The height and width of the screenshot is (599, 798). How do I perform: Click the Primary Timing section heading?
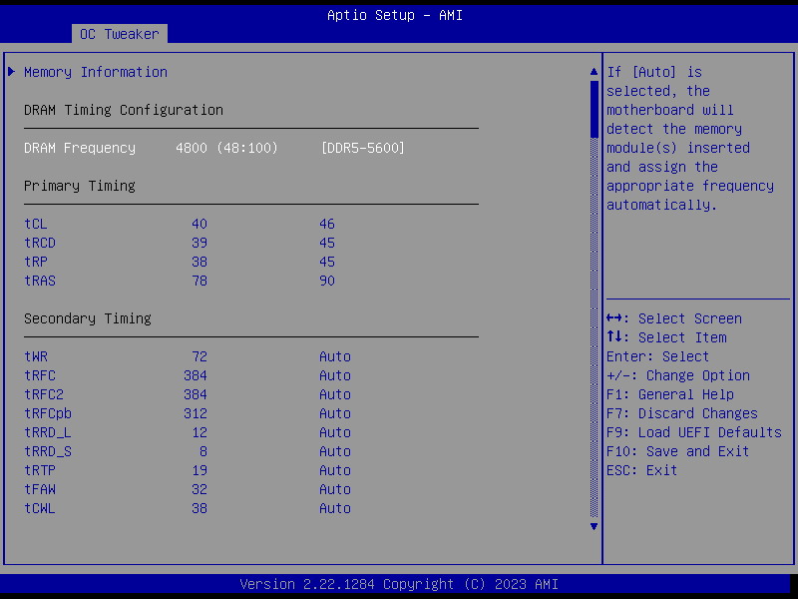[x=80, y=186]
